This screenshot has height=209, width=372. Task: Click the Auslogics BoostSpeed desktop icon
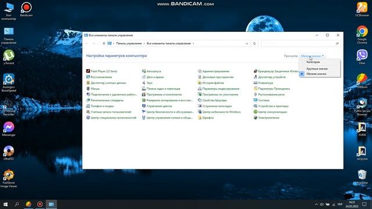tap(9, 82)
